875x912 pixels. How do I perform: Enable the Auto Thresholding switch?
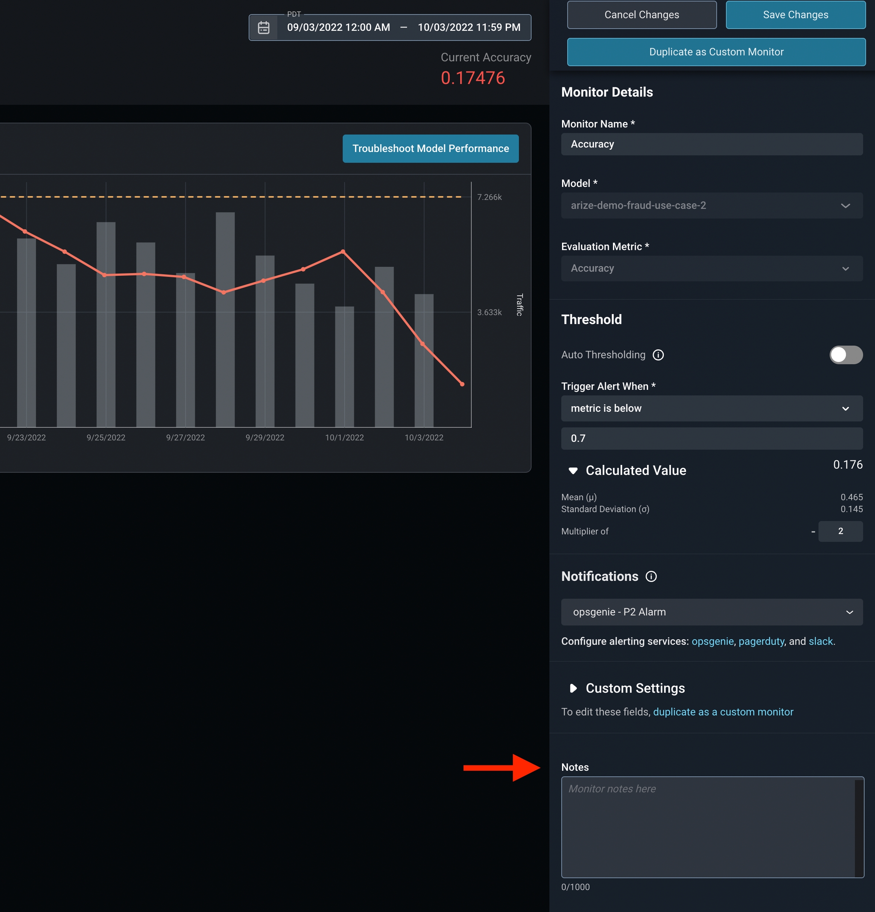coord(846,355)
